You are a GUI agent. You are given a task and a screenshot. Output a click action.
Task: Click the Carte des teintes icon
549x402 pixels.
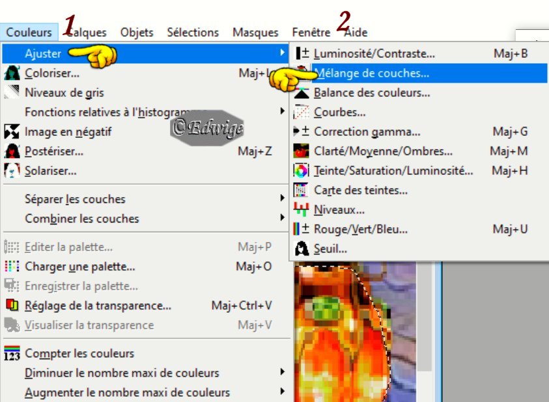[301, 191]
